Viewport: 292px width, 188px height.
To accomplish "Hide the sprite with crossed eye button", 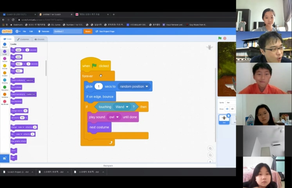I will [232, 109].
